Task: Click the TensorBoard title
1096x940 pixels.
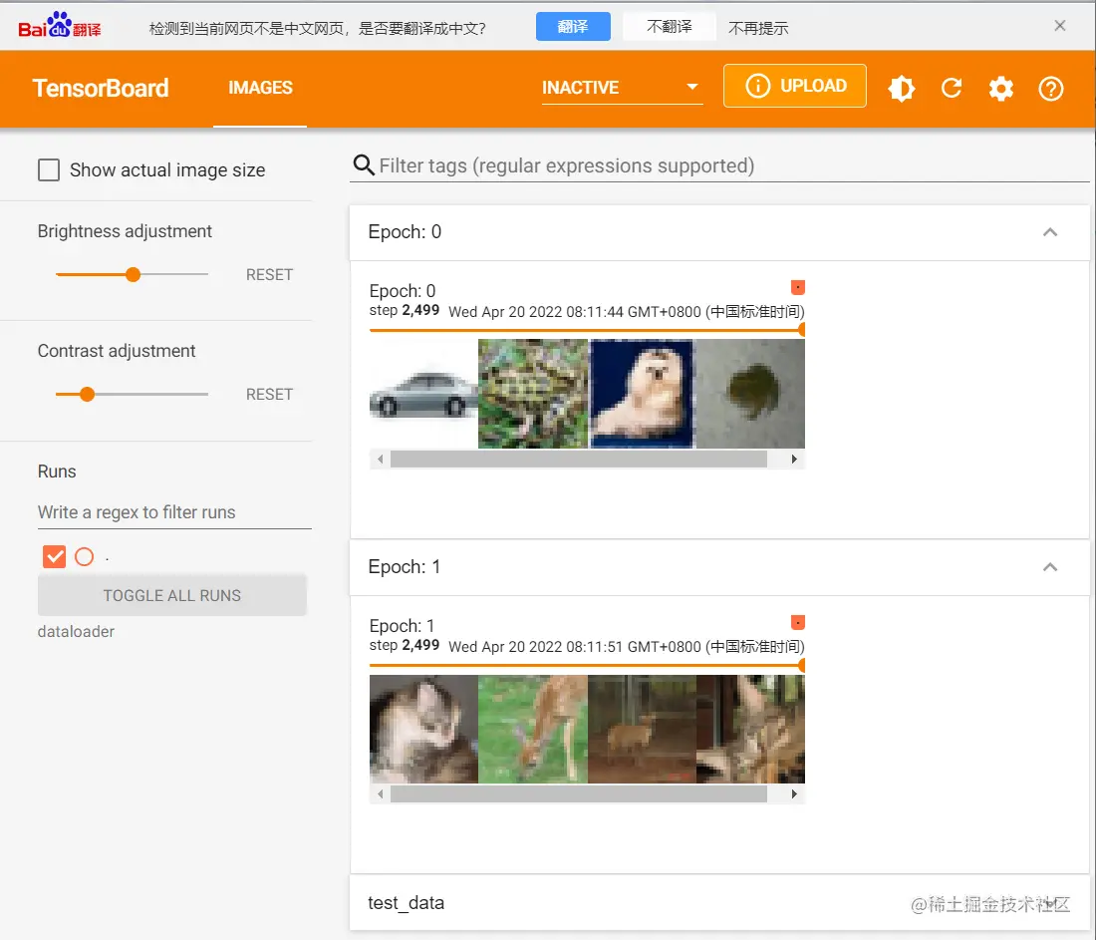Action: [x=101, y=88]
